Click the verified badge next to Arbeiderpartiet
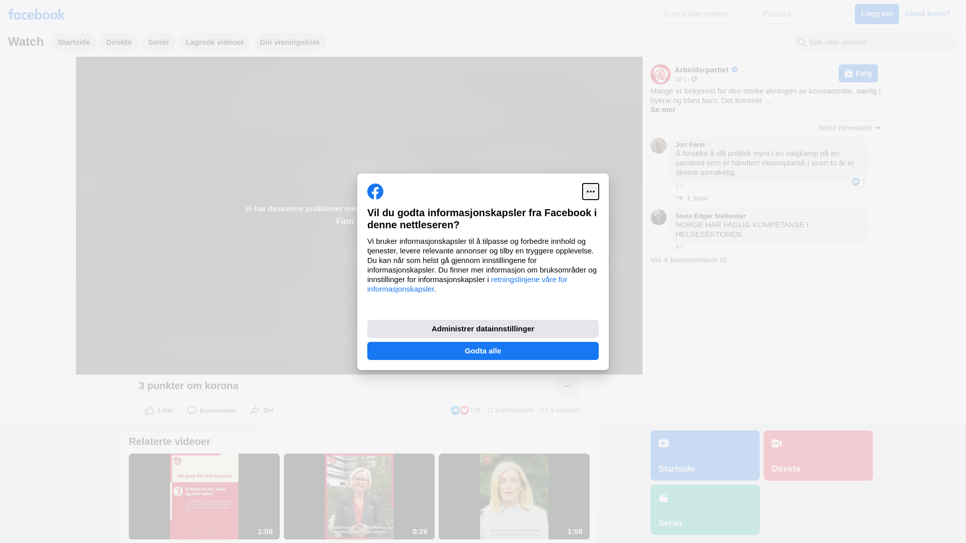966x543 pixels. coord(735,69)
